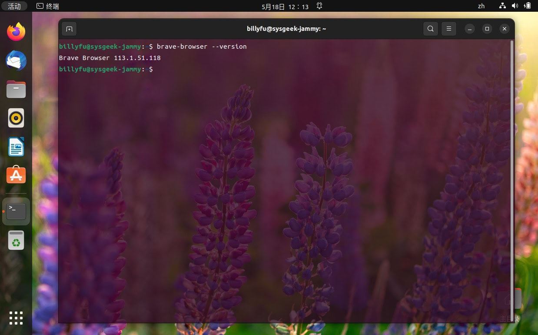Open the 终端 app menu in top bar
Screen dimensions: 538x335
click(x=48, y=6)
